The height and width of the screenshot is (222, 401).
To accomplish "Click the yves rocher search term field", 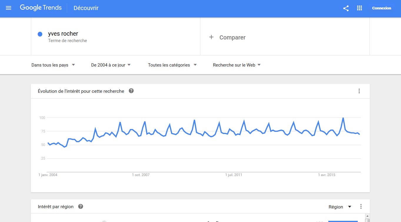I will (x=116, y=36).
